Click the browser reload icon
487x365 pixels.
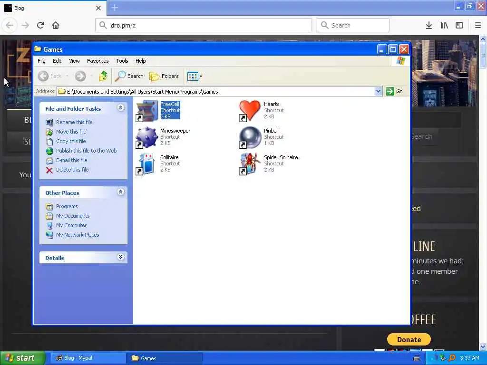[41, 25]
